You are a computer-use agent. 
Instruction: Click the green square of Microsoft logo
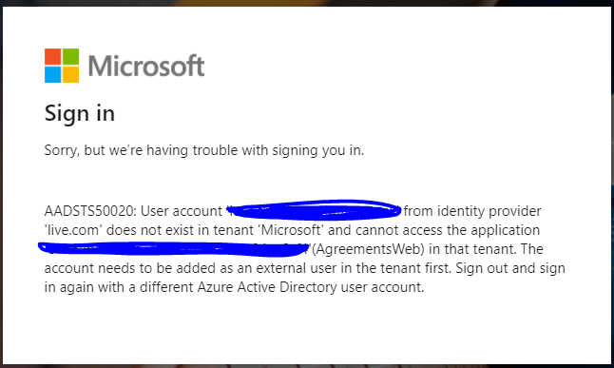pyautogui.click(x=71, y=57)
